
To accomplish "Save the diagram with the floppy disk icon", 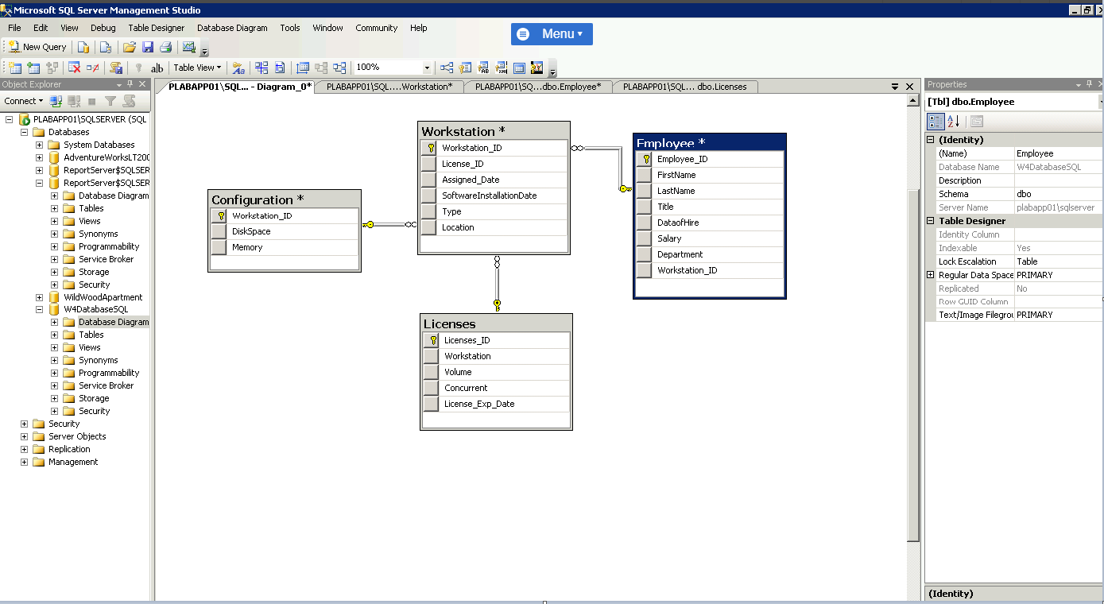I will pos(148,47).
